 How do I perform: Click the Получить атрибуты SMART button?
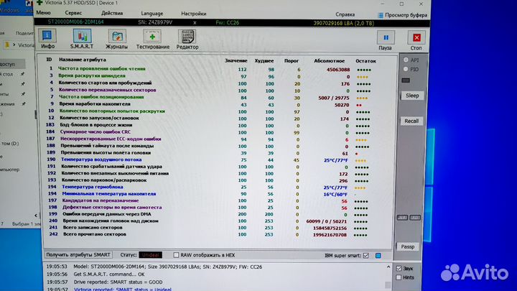pos(78,254)
